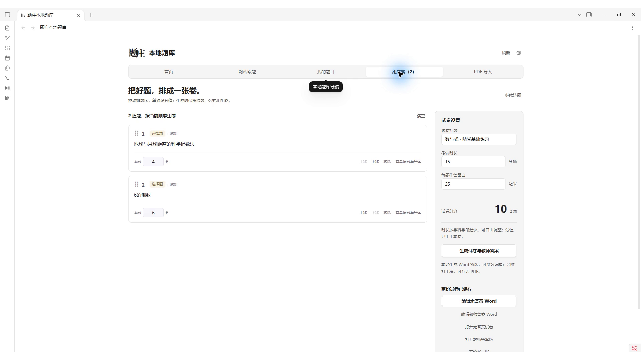Remove the 地球与月球距离 question

[387, 162]
